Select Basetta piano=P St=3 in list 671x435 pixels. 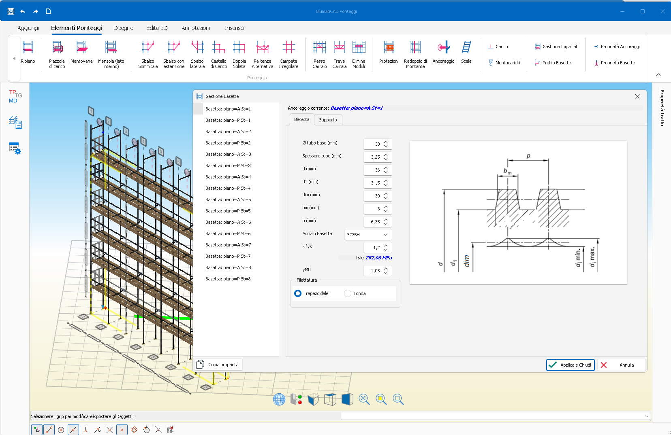[228, 166]
